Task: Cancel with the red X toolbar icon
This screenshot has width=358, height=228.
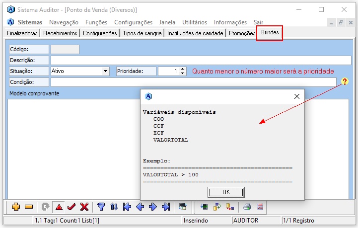Action: pos(84,207)
